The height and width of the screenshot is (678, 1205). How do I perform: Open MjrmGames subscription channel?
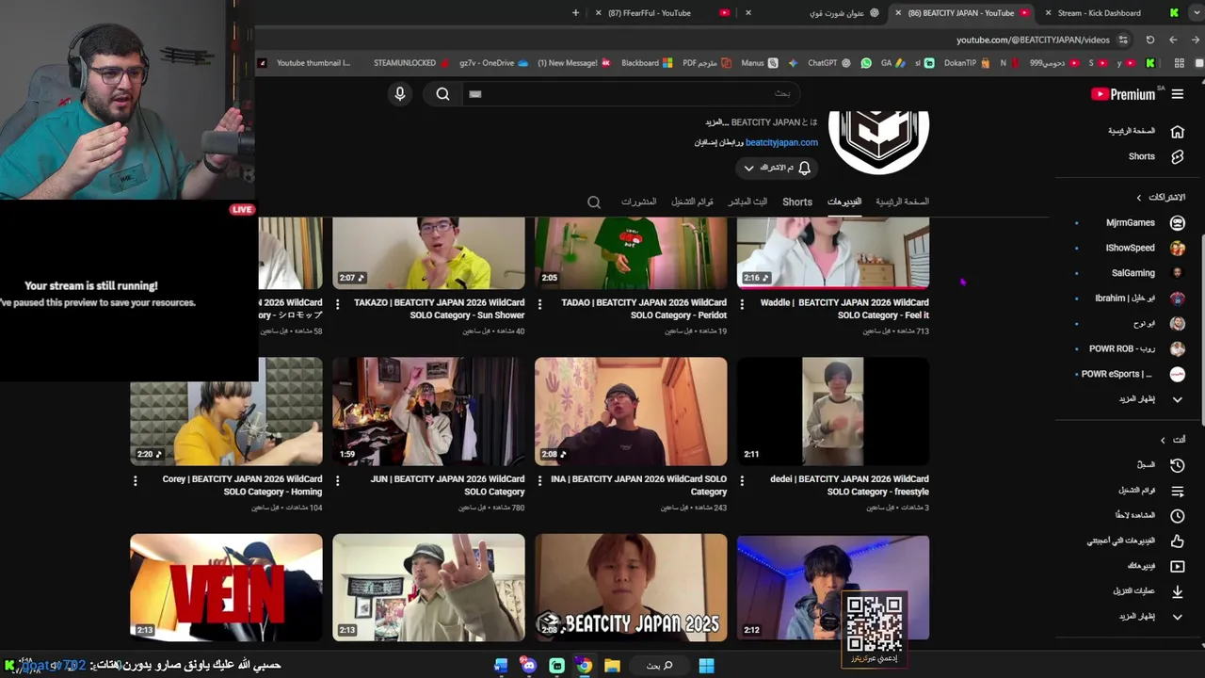(x=1130, y=223)
